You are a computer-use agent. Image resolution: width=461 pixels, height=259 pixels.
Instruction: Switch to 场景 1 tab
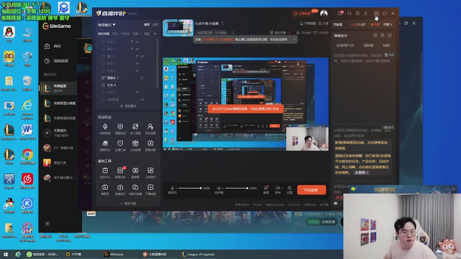click(137, 34)
